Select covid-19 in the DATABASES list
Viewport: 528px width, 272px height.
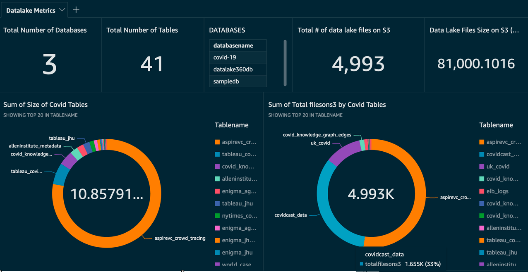point(225,57)
